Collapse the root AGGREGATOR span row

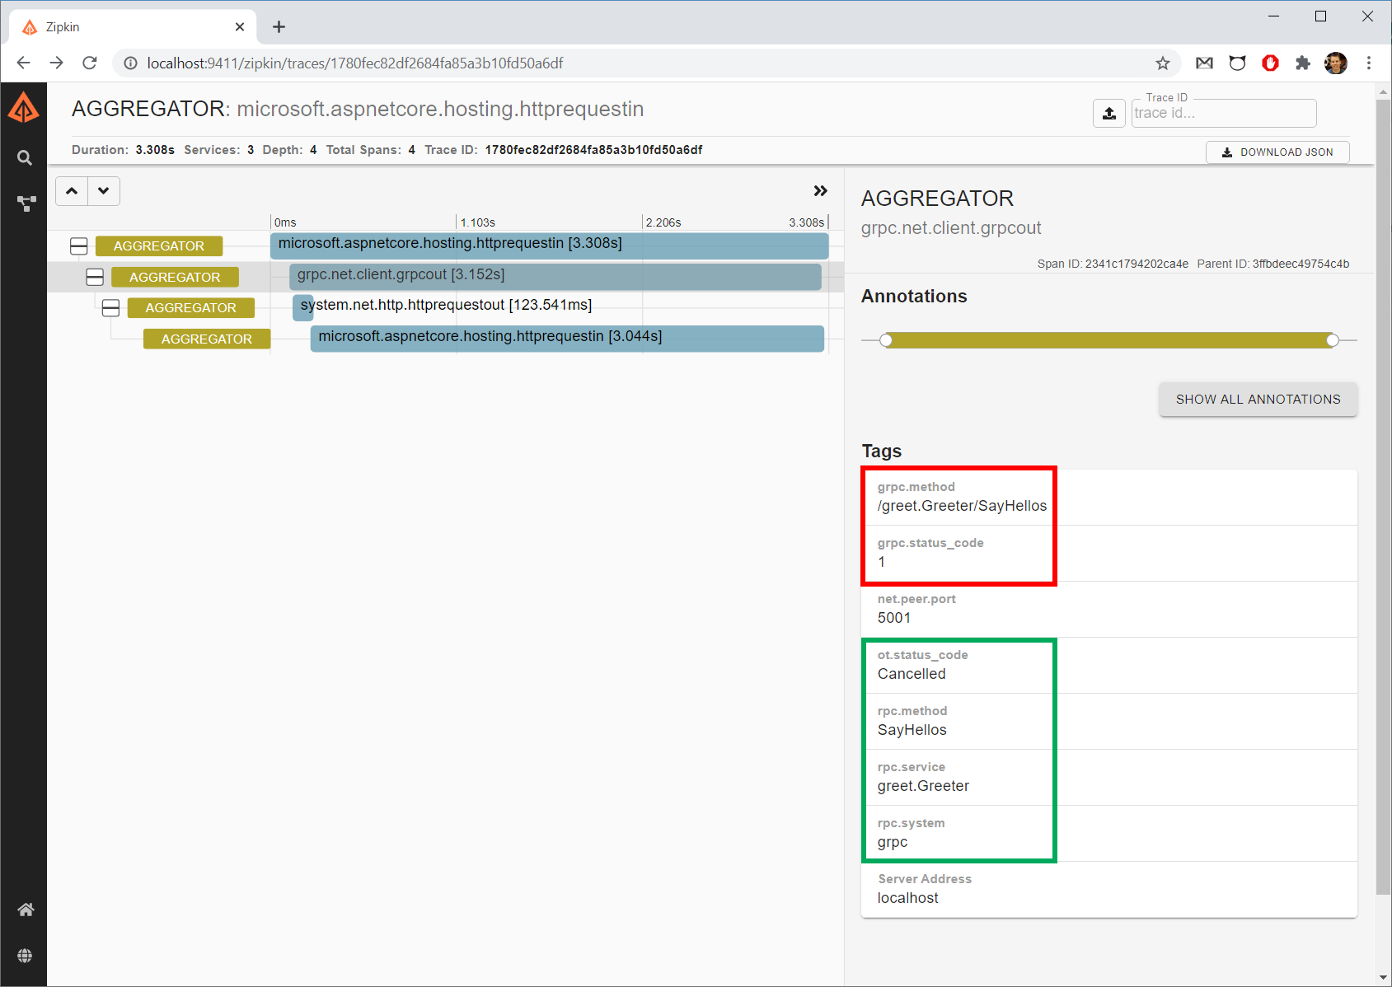[79, 246]
